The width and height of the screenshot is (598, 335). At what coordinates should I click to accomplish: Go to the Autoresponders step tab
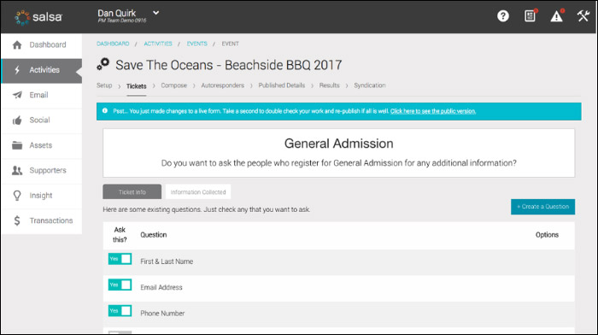222,85
